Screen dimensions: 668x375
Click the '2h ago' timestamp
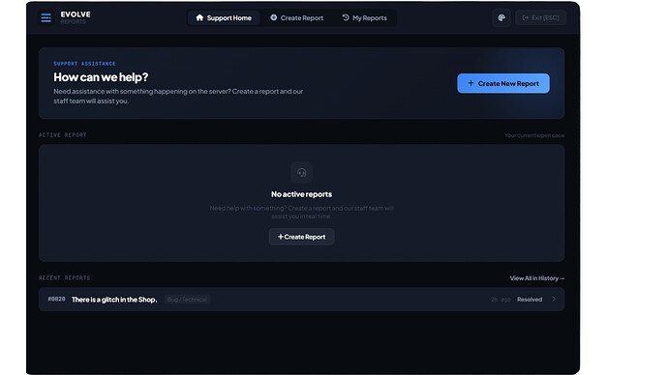pyautogui.click(x=501, y=300)
